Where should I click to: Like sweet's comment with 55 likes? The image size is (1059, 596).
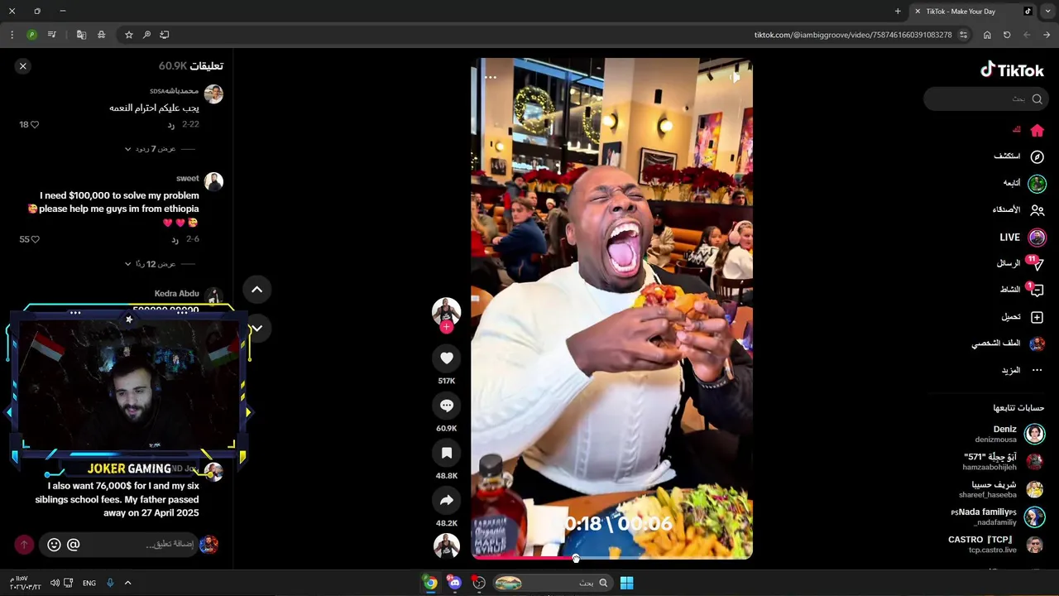(34, 240)
